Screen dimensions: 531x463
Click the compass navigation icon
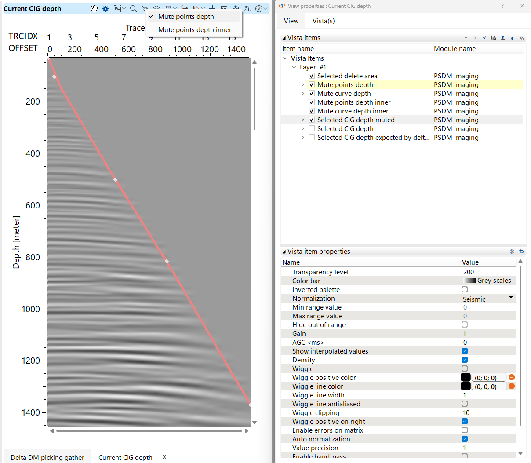point(259,9)
